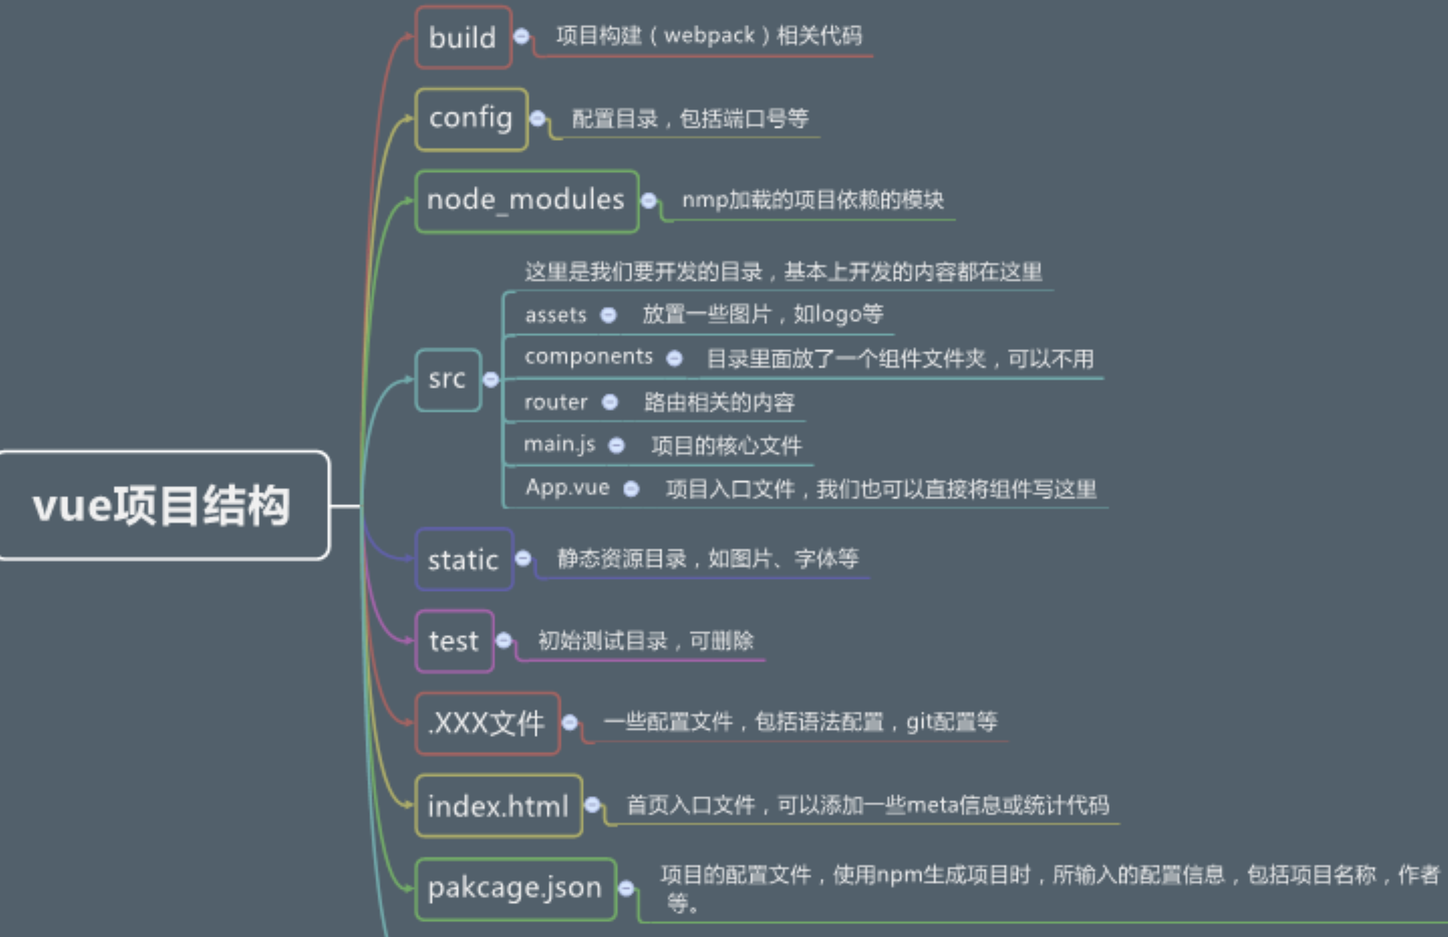The image size is (1448, 937).
Task: Select the 'static' topic node
Action: 464,559
